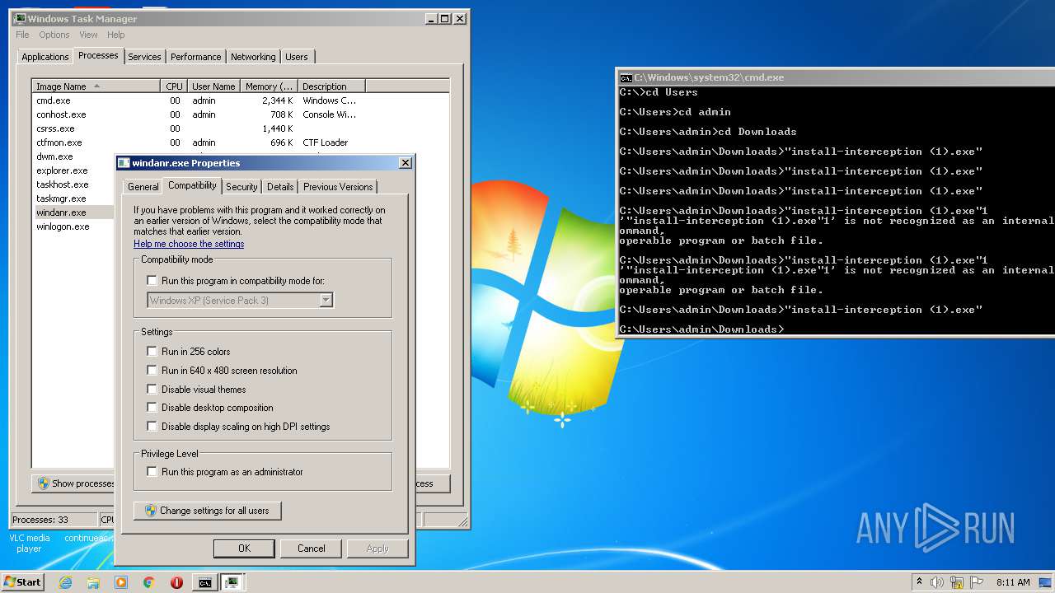Open the Opera browser taskbar icon

click(176, 582)
